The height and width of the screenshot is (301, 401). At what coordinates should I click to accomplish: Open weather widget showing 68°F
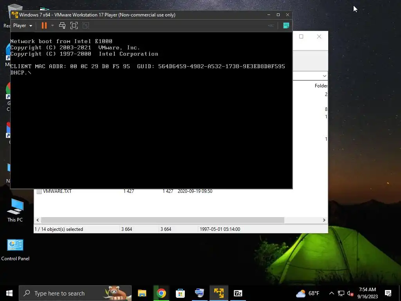pyautogui.click(x=308, y=293)
